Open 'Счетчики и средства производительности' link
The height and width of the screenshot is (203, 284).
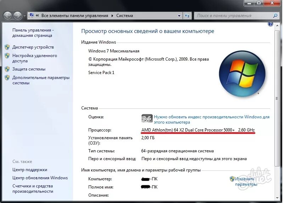33,189
